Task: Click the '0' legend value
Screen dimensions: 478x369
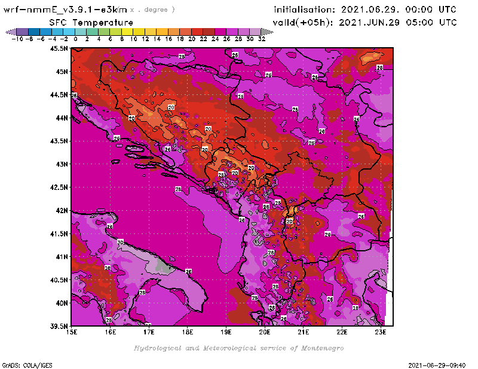Action: tap(75, 39)
